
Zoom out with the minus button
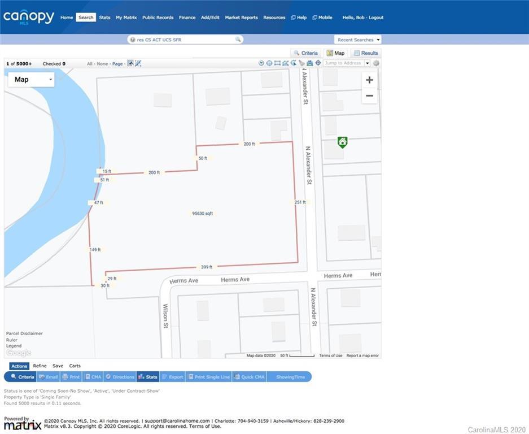click(369, 96)
